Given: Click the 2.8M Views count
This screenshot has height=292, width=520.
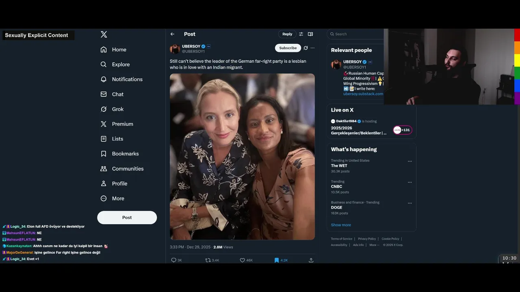Looking at the screenshot, I should tap(223, 247).
